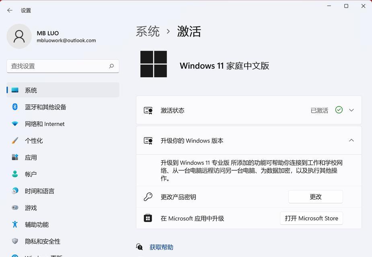Click the 更改 product key button

point(316,197)
